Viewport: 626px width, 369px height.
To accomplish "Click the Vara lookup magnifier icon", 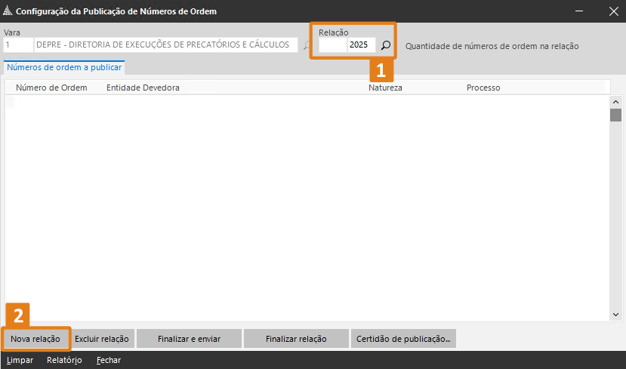I will pyautogui.click(x=307, y=45).
